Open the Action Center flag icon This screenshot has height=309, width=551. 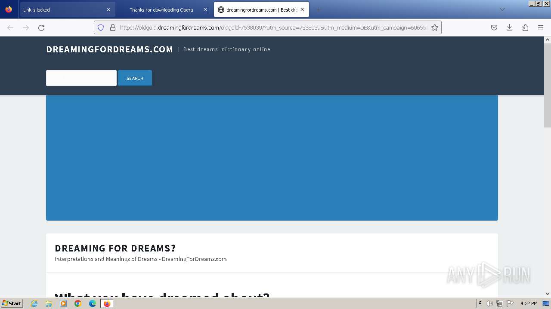pyautogui.click(x=510, y=303)
